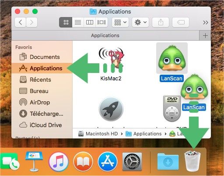The height and width of the screenshot is (176, 224).
Task: Switch to icon view
Action: tap(66, 22)
